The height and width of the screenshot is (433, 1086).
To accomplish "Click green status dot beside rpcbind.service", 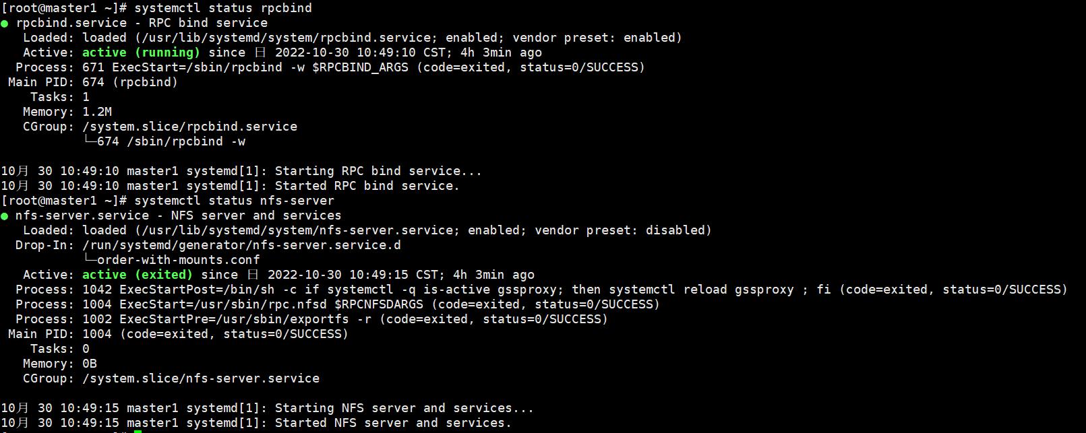I will coord(5,24).
